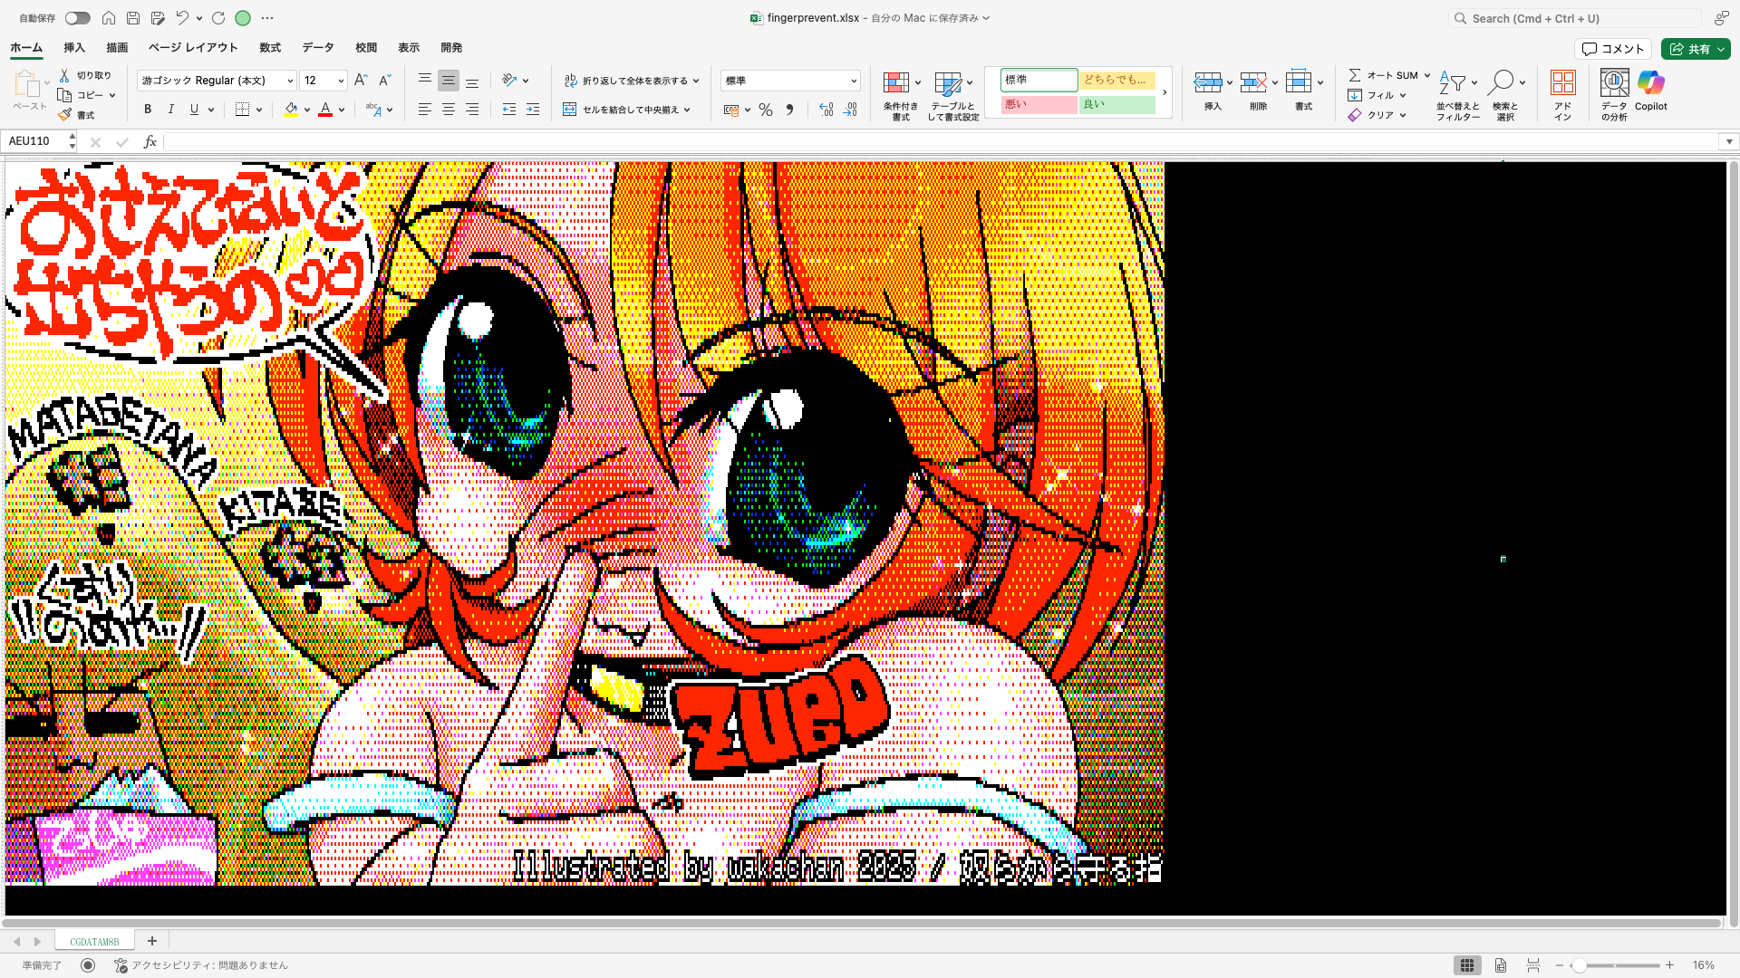Click the 挿入 cells icon
Image resolution: width=1740 pixels, height=978 pixels.
1207,83
